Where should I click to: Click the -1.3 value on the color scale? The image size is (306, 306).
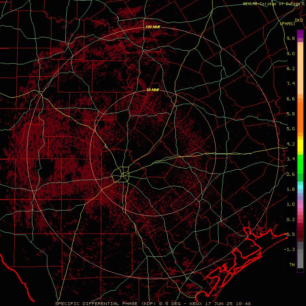pos(289,250)
